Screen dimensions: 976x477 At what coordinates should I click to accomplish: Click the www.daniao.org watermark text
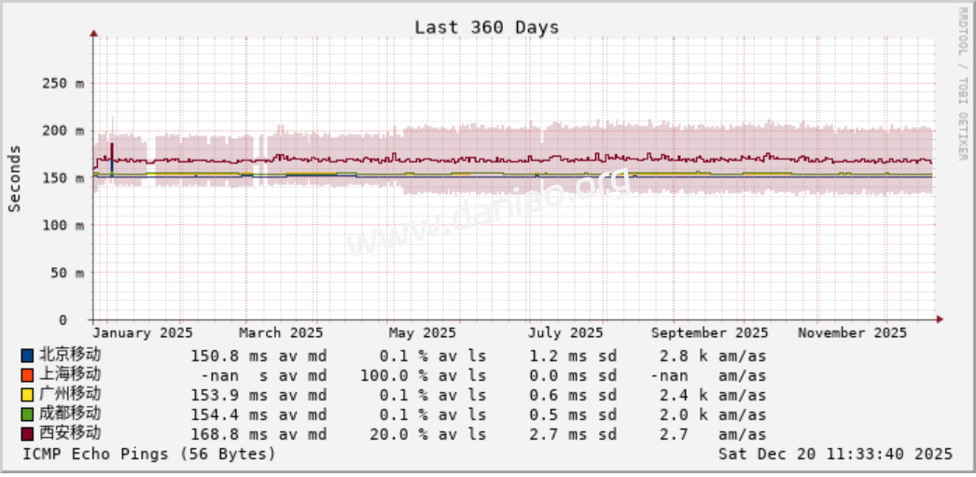tap(488, 213)
